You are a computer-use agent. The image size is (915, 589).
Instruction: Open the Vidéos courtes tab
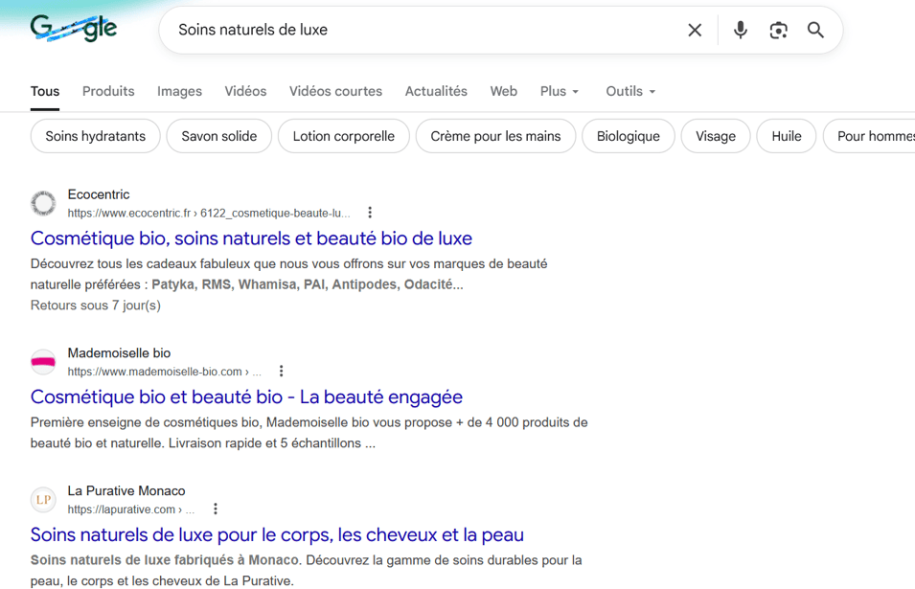[335, 92]
